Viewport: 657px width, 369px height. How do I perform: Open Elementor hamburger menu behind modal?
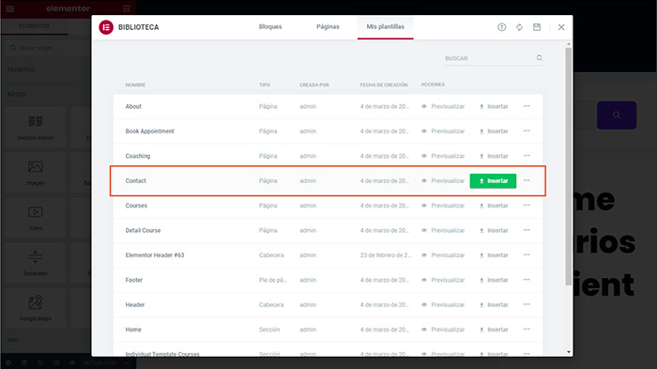coord(9,8)
